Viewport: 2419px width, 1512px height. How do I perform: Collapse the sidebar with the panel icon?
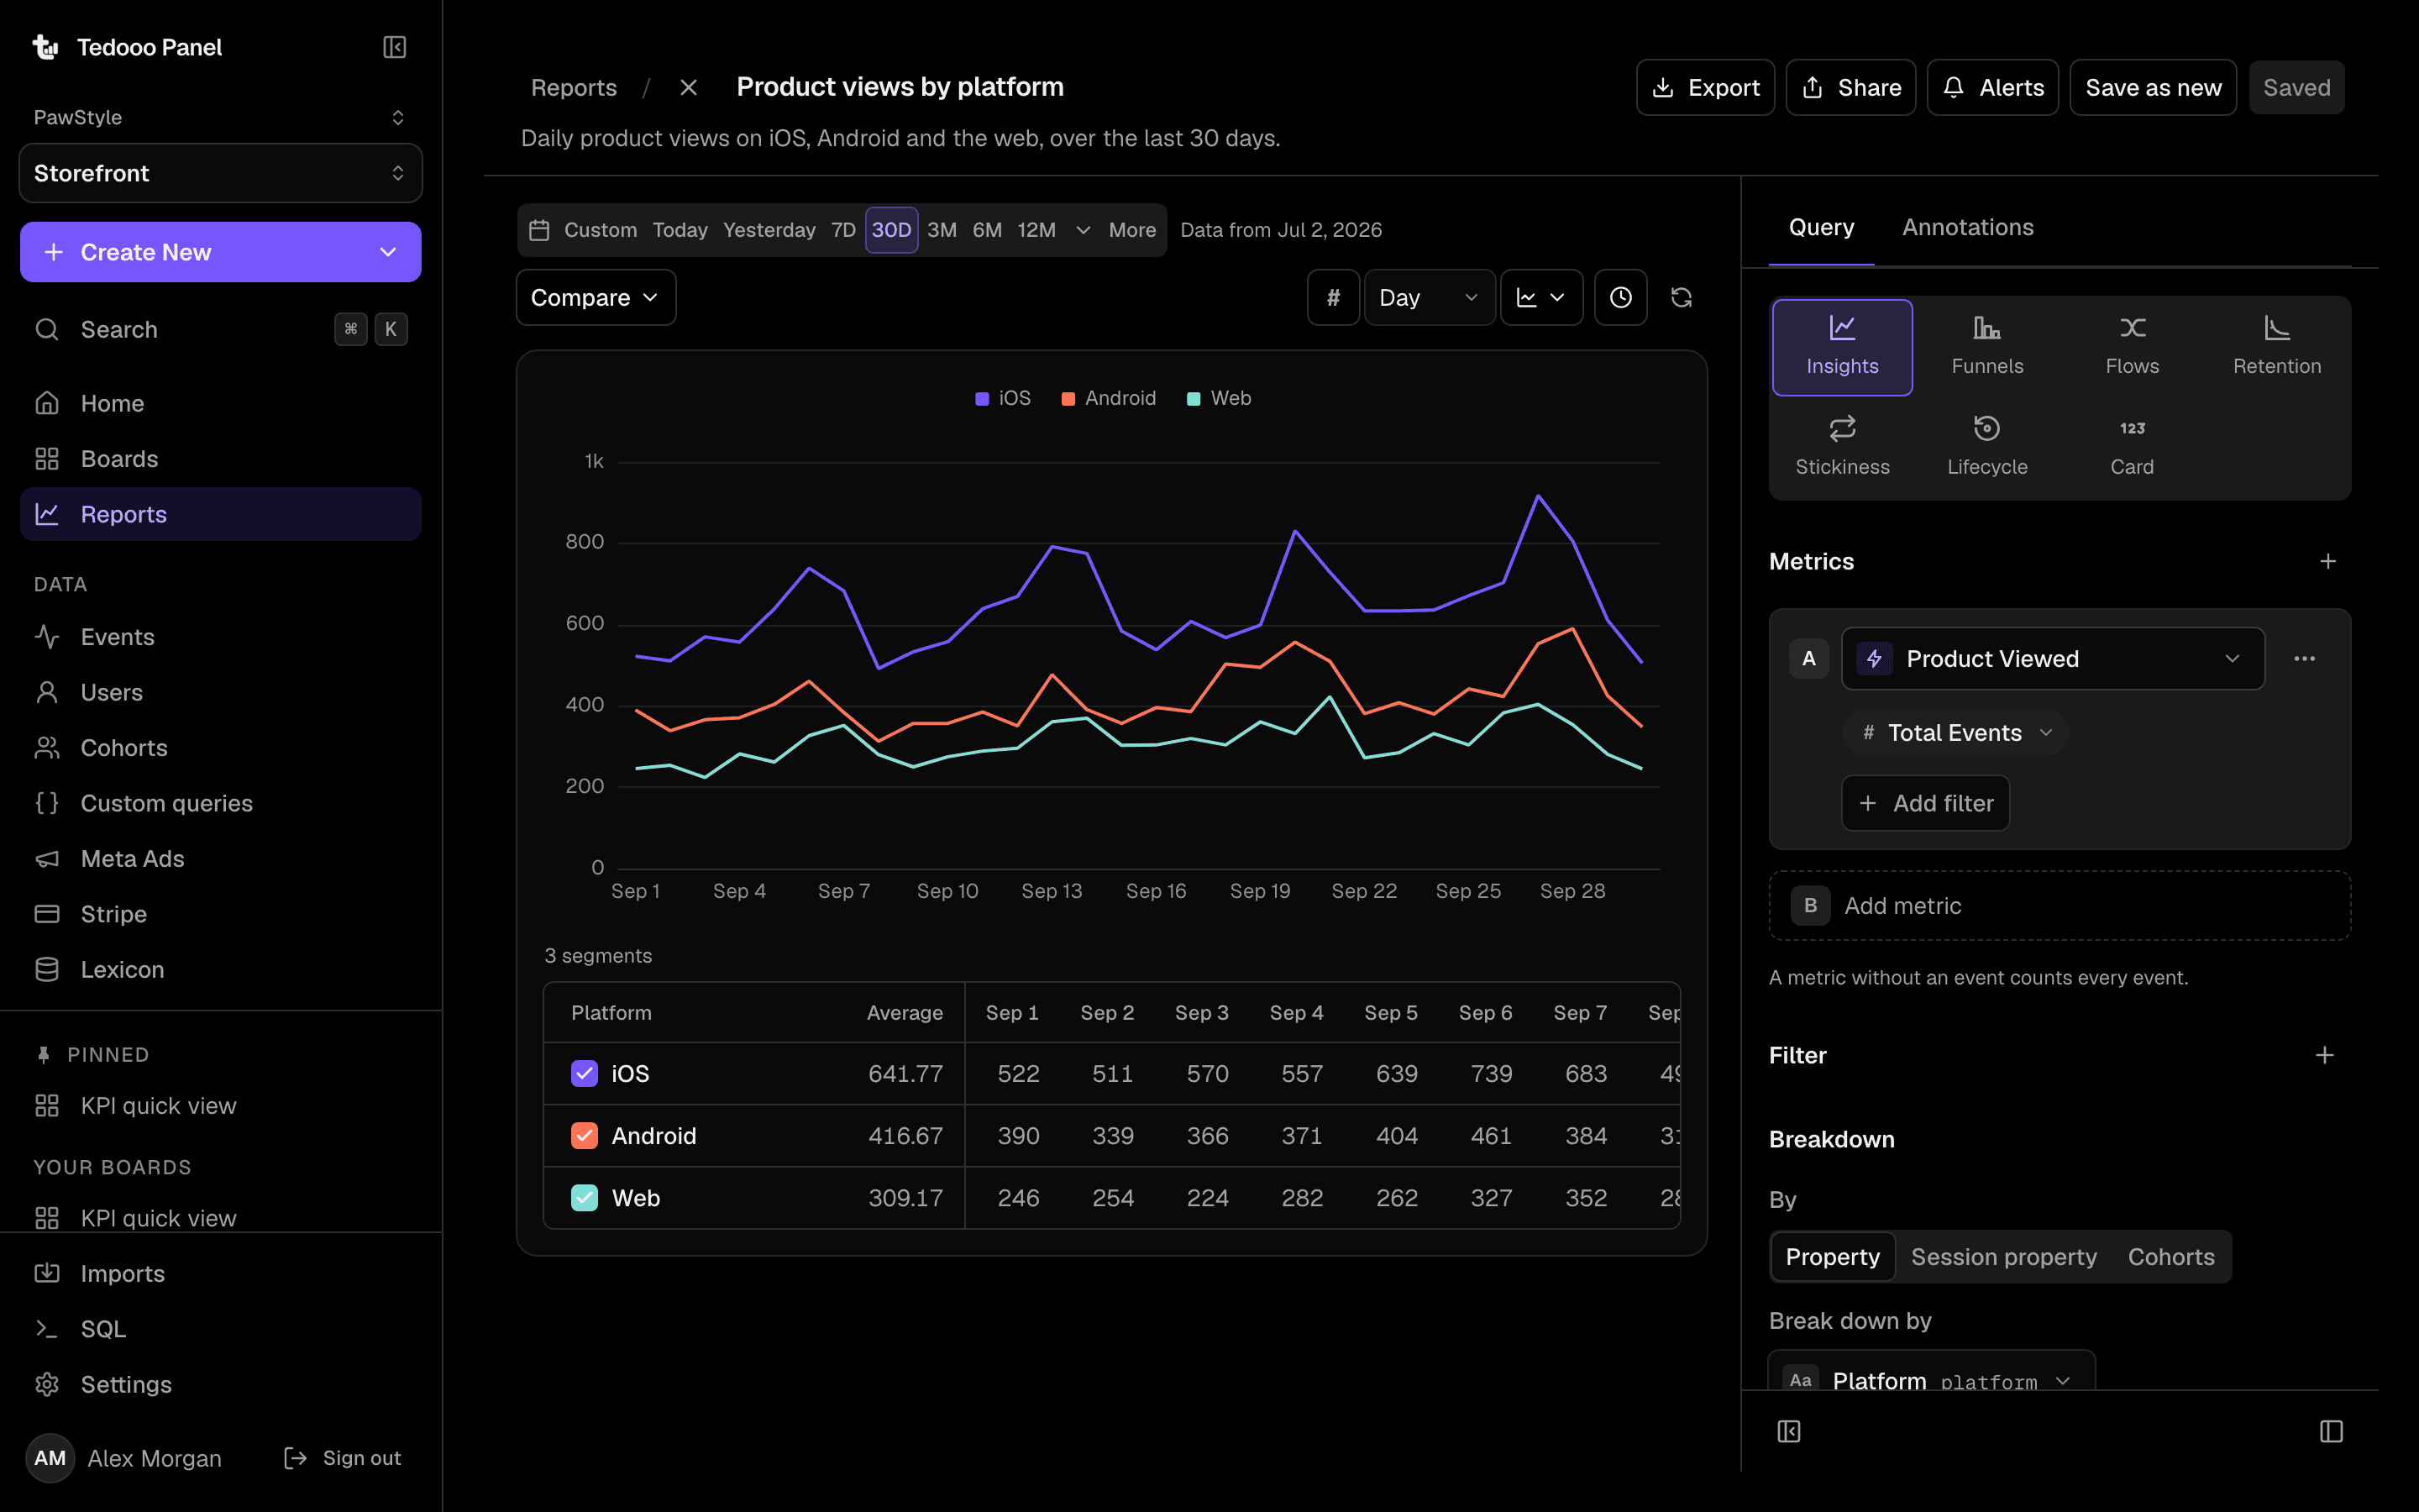pyautogui.click(x=394, y=47)
